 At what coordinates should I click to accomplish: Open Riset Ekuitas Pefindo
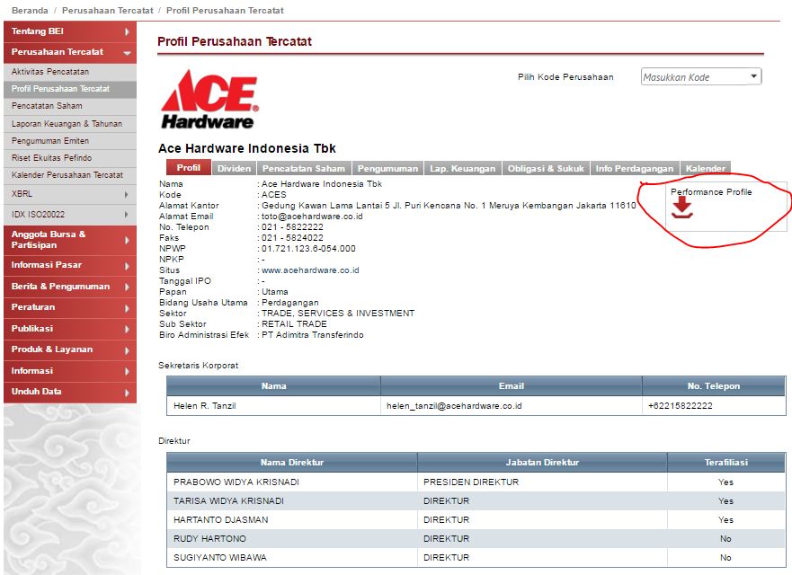point(70,158)
